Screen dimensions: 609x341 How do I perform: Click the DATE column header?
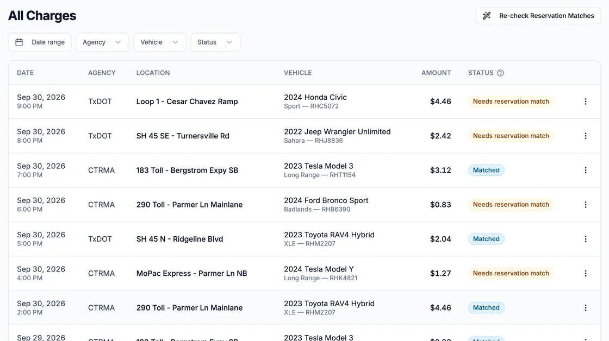(25, 73)
